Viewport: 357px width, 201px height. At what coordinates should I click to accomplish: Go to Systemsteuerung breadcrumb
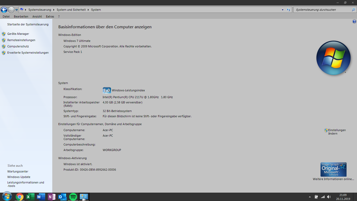tap(40, 10)
